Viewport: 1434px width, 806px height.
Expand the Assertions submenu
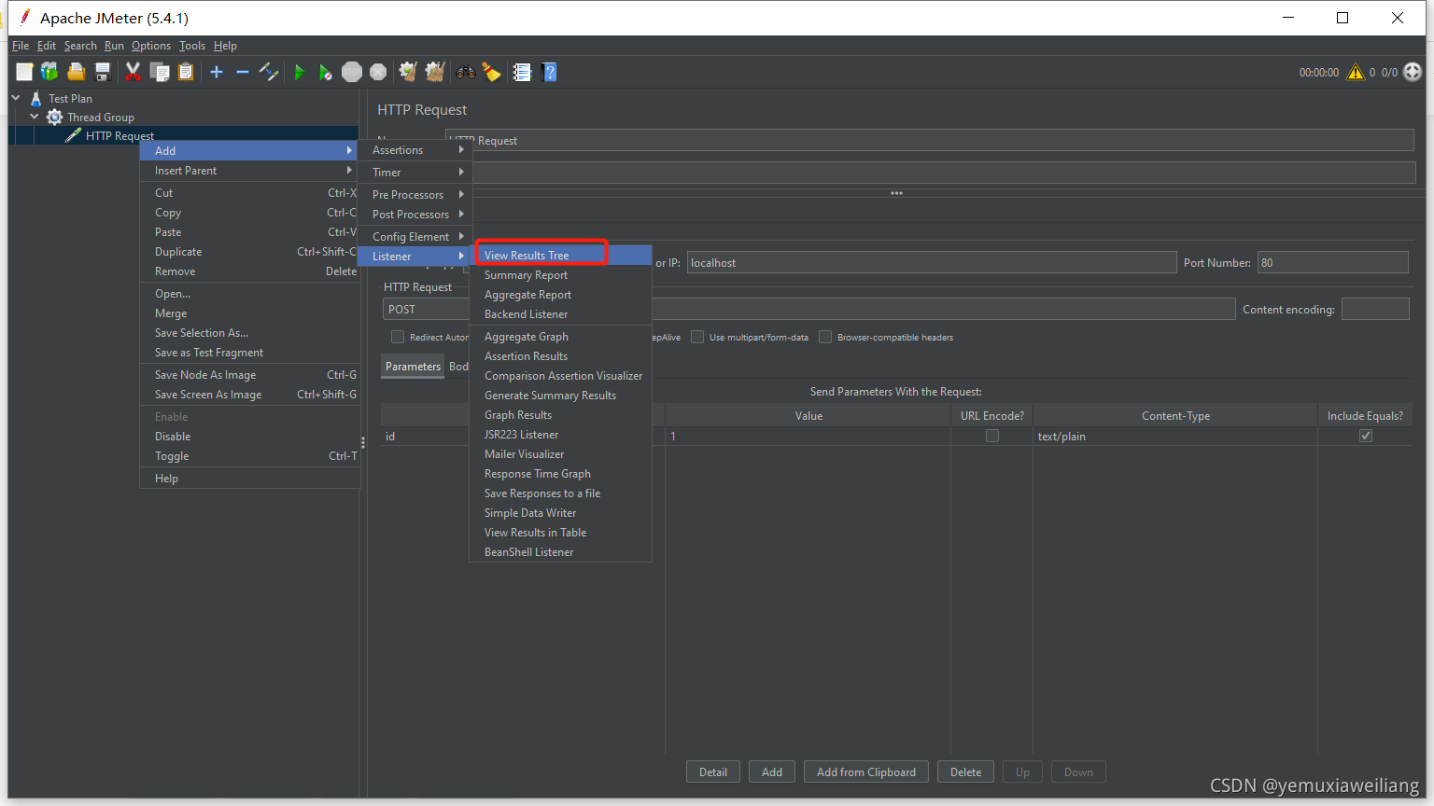[x=415, y=150]
